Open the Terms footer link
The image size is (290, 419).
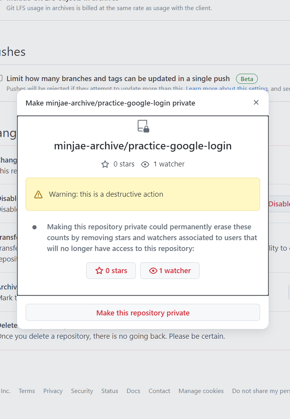pyautogui.click(x=27, y=391)
